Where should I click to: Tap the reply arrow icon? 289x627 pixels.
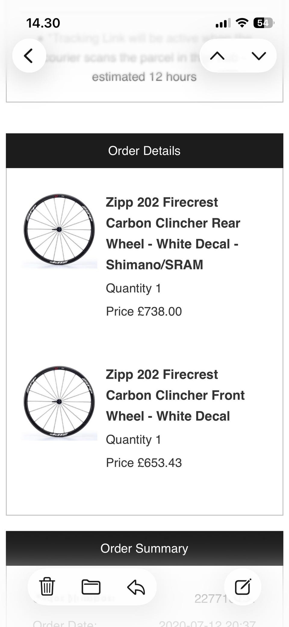(x=136, y=587)
